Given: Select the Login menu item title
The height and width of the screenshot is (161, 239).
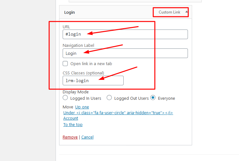Looking at the screenshot, I should point(69,12).
